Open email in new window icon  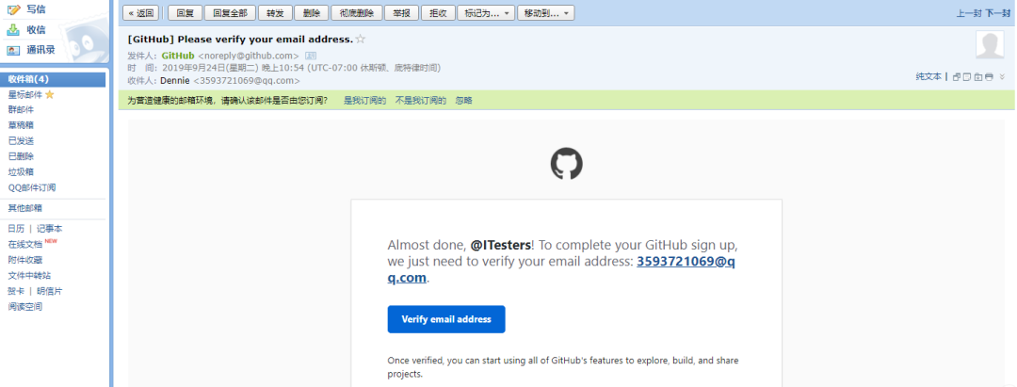click(x=957, y=76)
